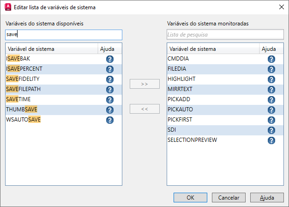Image resolution: width=289 pixels, height=207 pixels.
Task: Open help for PICKAUTO variable
Action: (271, 110)
